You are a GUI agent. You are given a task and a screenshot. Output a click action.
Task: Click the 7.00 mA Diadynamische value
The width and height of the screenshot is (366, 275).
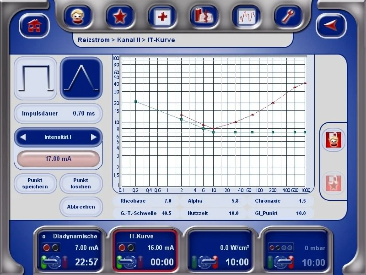point(86,247)
